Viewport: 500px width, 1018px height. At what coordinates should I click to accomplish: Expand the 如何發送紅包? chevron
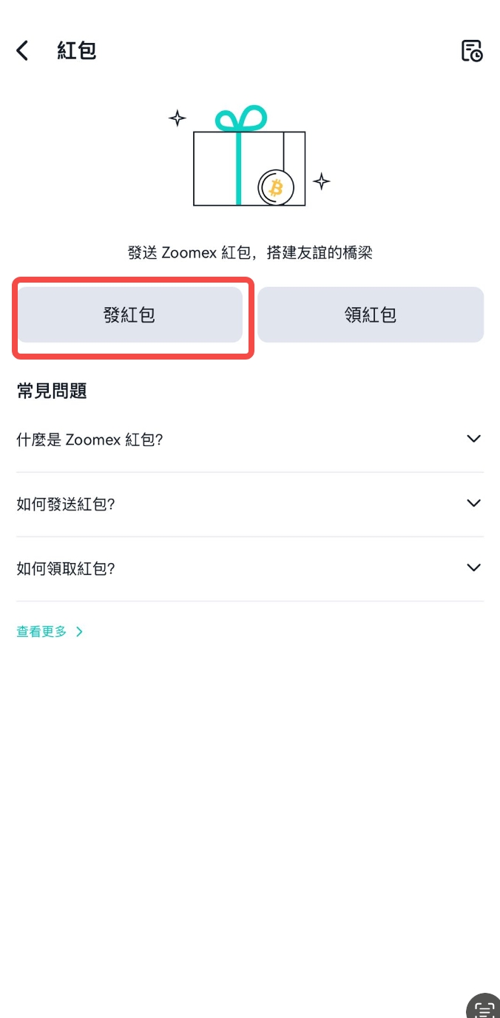pos(473,503)
